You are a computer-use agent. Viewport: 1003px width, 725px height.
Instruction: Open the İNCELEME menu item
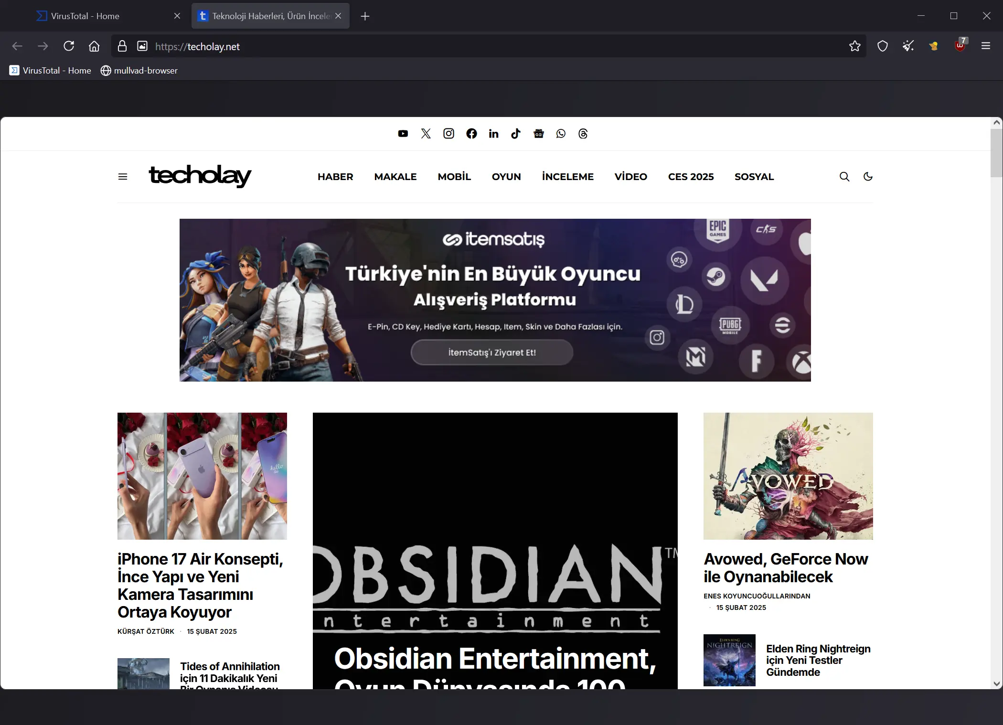click(x=568, y=177)
